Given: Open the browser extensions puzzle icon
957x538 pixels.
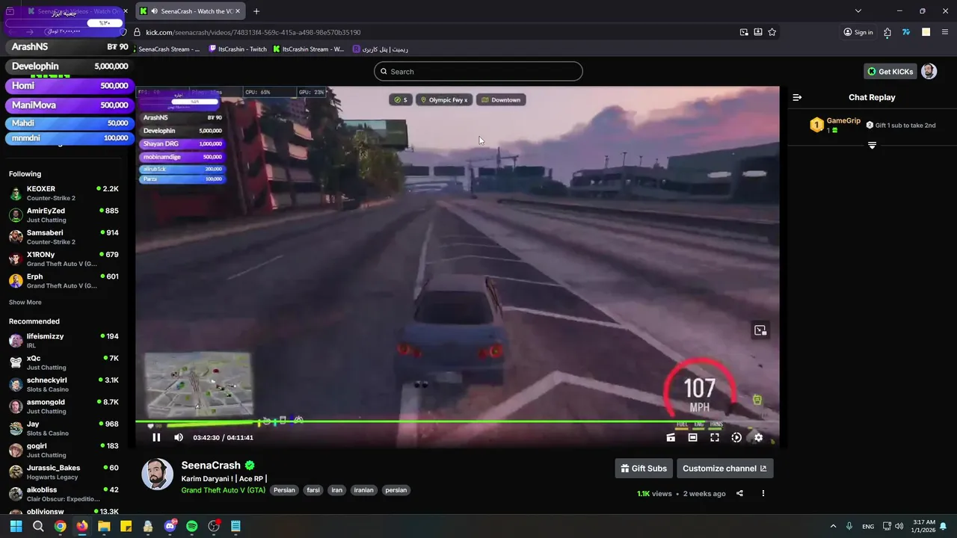Looking at the screenshot, I should point(887,32).
